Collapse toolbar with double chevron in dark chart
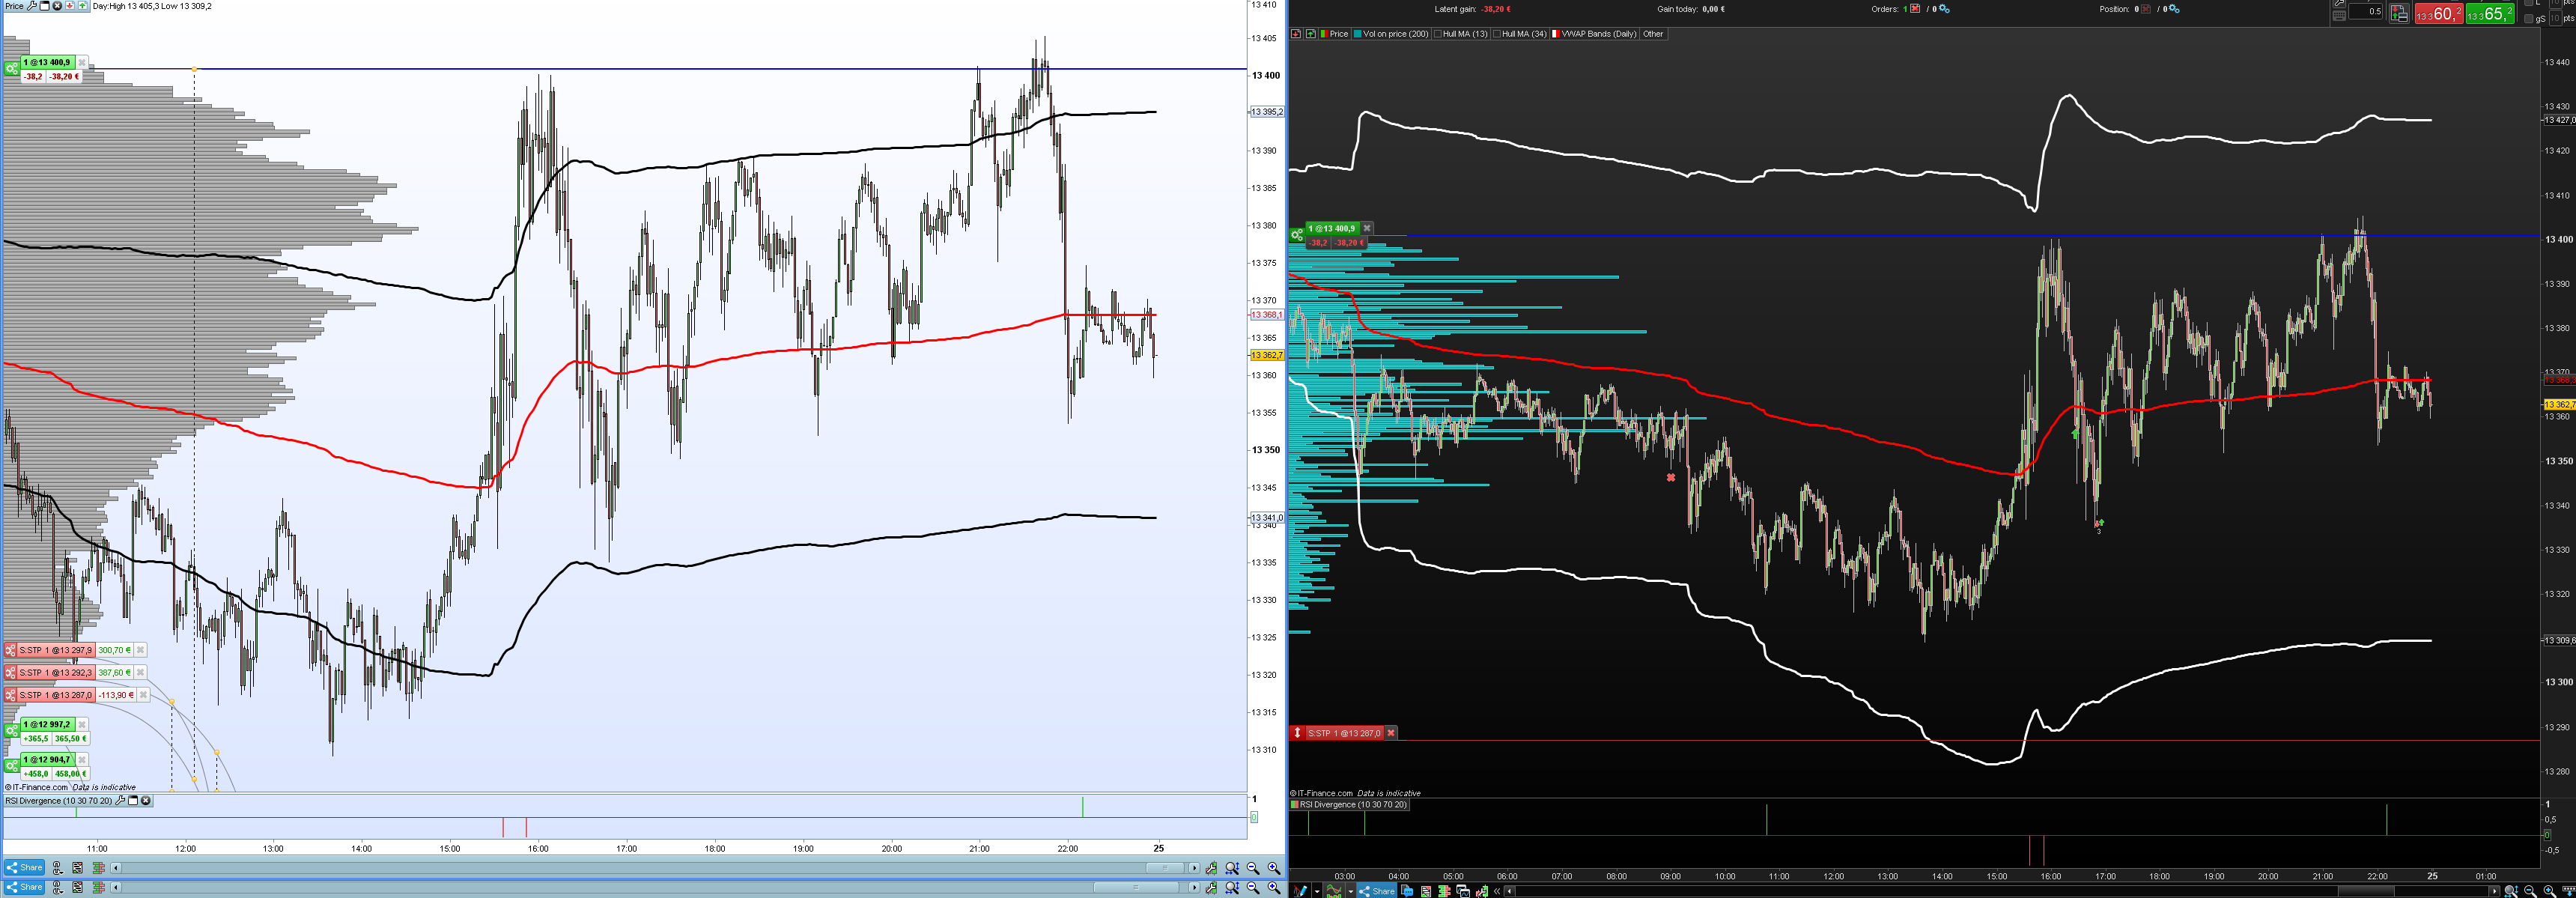2576x898 pixels. 1497,891
